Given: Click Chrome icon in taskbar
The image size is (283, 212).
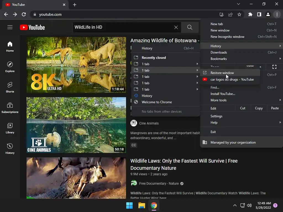Looking at the screenshot, I should click(x=154, y=205).
